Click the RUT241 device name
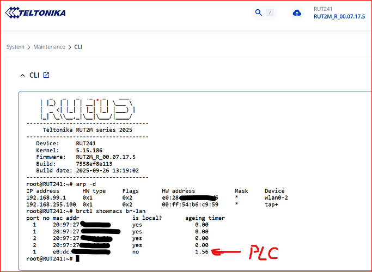 [324, 9]
